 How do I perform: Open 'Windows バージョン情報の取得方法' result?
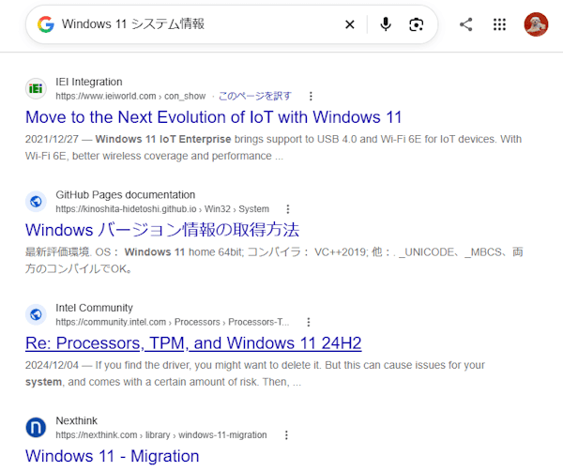(162, 230)
